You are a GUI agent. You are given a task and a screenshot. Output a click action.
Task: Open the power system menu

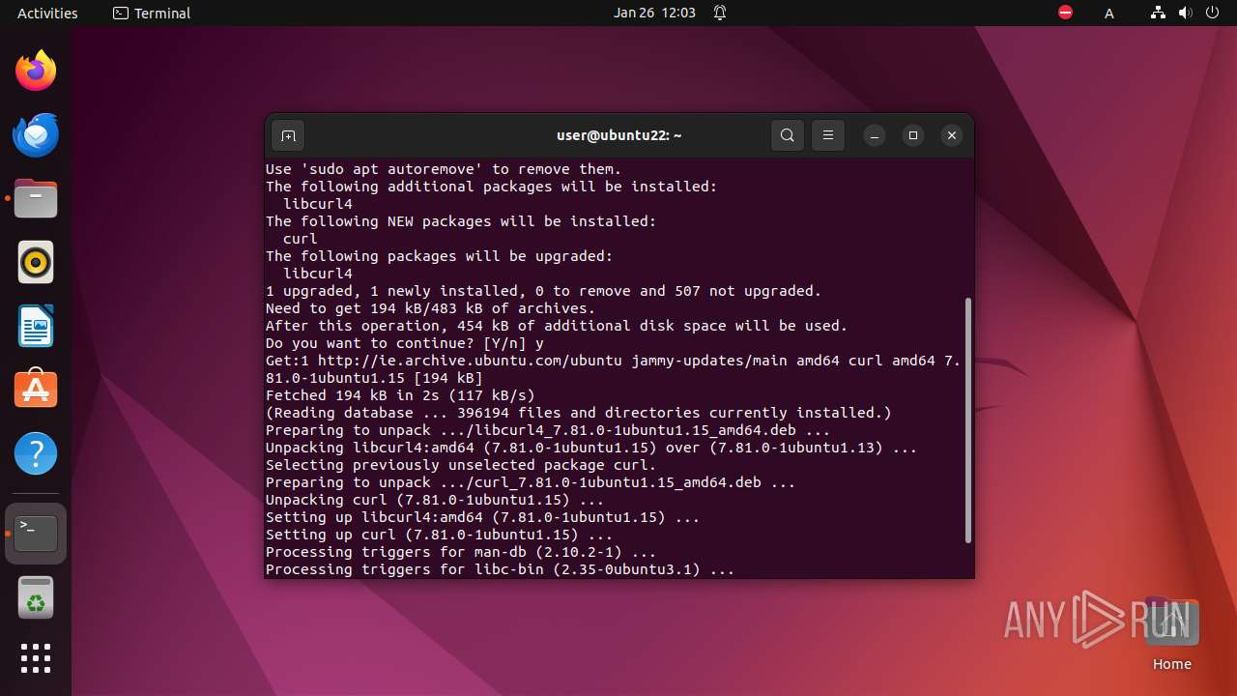[x=1212, y=13]
